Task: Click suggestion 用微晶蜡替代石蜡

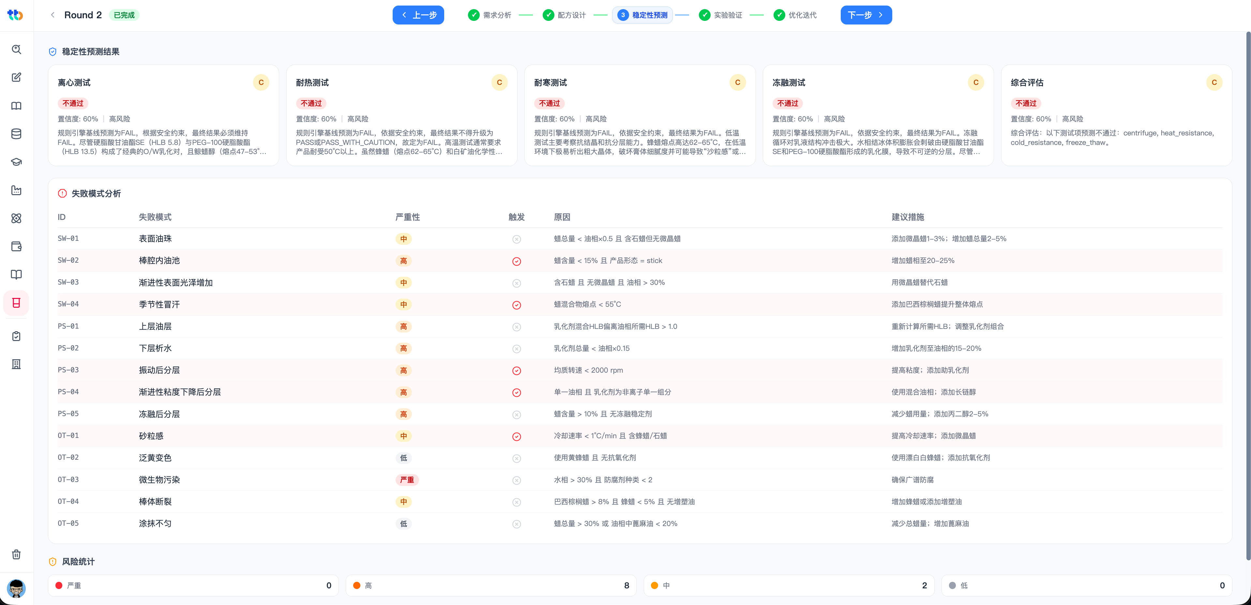Action: click(919, 282)
